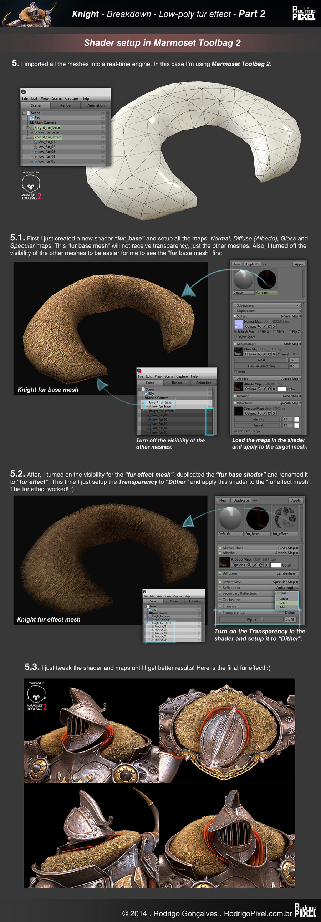Click the low_fur_base mesh icon in top scene tree
Image resolution: width=321 pixels, height=922 pixels.
[x=35, y=132]
